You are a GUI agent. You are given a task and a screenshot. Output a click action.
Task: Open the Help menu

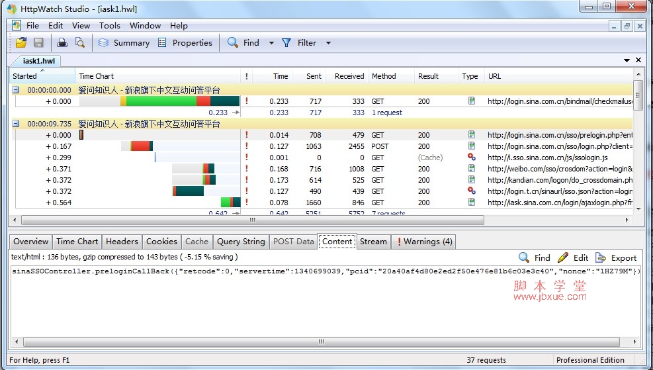click(179, 25)
